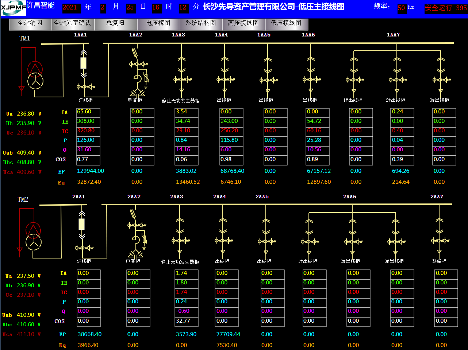Click the TM1 transformer symbol
The image size is (468, 350).
(35, 75)
